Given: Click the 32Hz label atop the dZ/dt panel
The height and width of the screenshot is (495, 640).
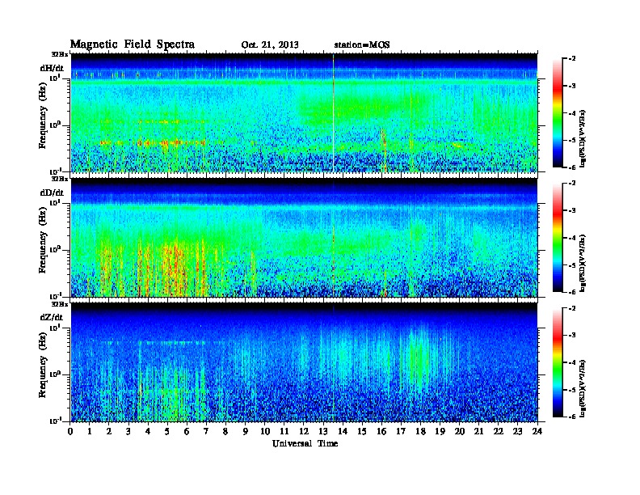Looking at the screenshot, I should click(60, 304).
